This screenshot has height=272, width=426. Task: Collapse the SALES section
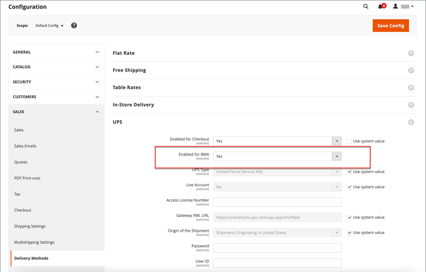click(x=56, y=112)
